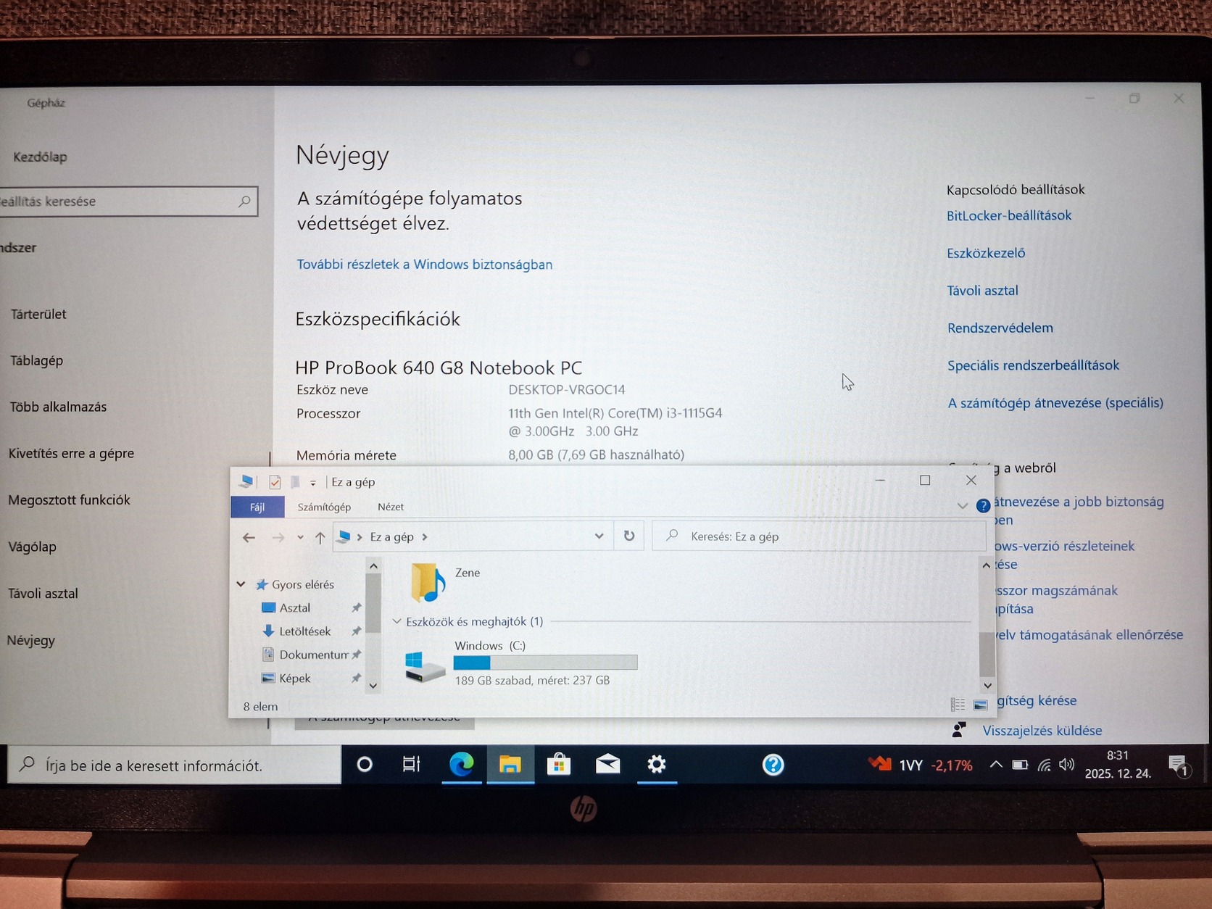The width and height of the screenshot is (1212, 909).
Task: Collapse the Eszközök és meghajtók group
Action: [397, 622]
